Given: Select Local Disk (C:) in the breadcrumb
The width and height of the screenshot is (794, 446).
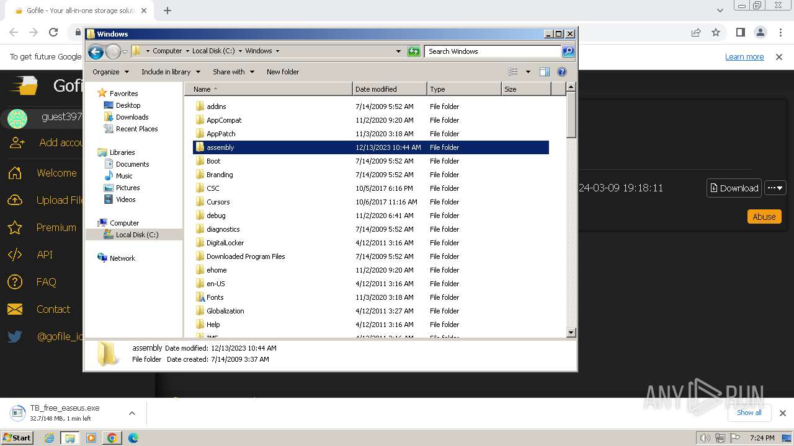Looking at the screenshot, I should pos(213,51).
